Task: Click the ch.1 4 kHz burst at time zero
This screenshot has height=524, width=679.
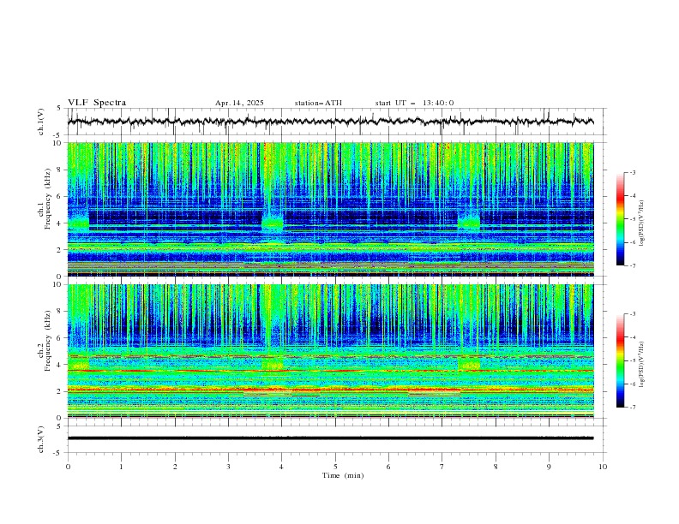Action: pyautogui.click(x=78, y=223)
